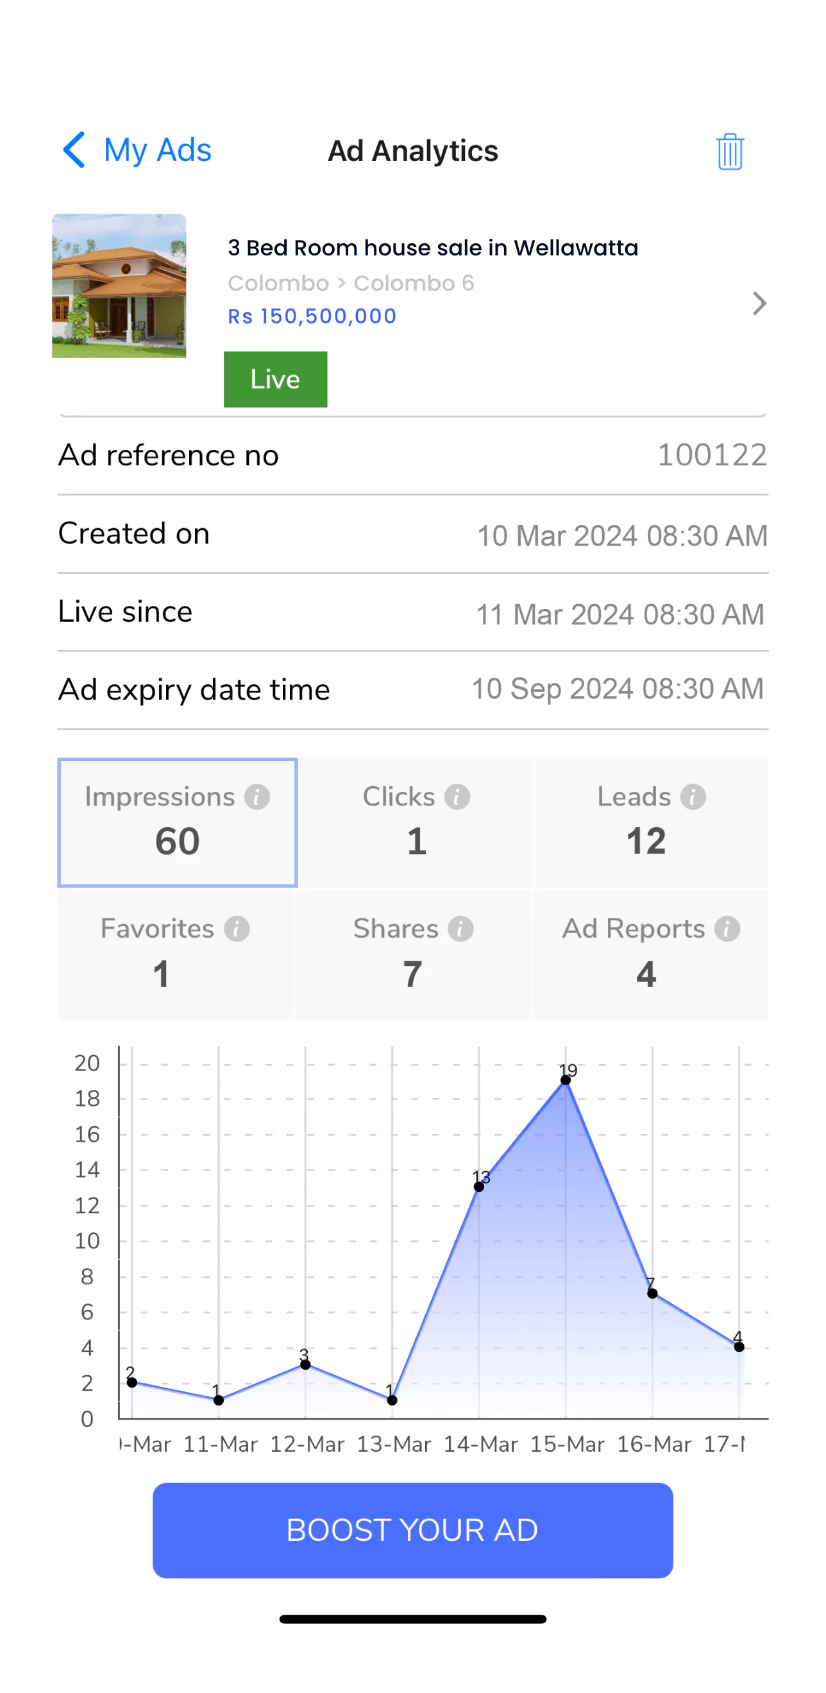
Task: Select the Impressions metric tile
Action: (177, 823)
